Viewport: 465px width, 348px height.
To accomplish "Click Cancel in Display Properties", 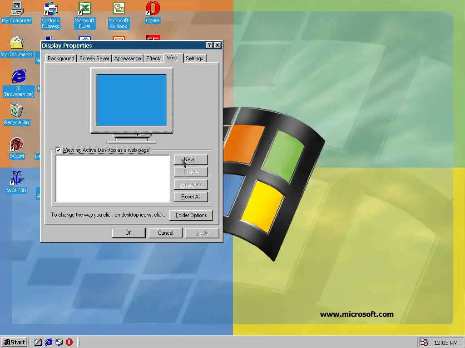I will 165,233.
